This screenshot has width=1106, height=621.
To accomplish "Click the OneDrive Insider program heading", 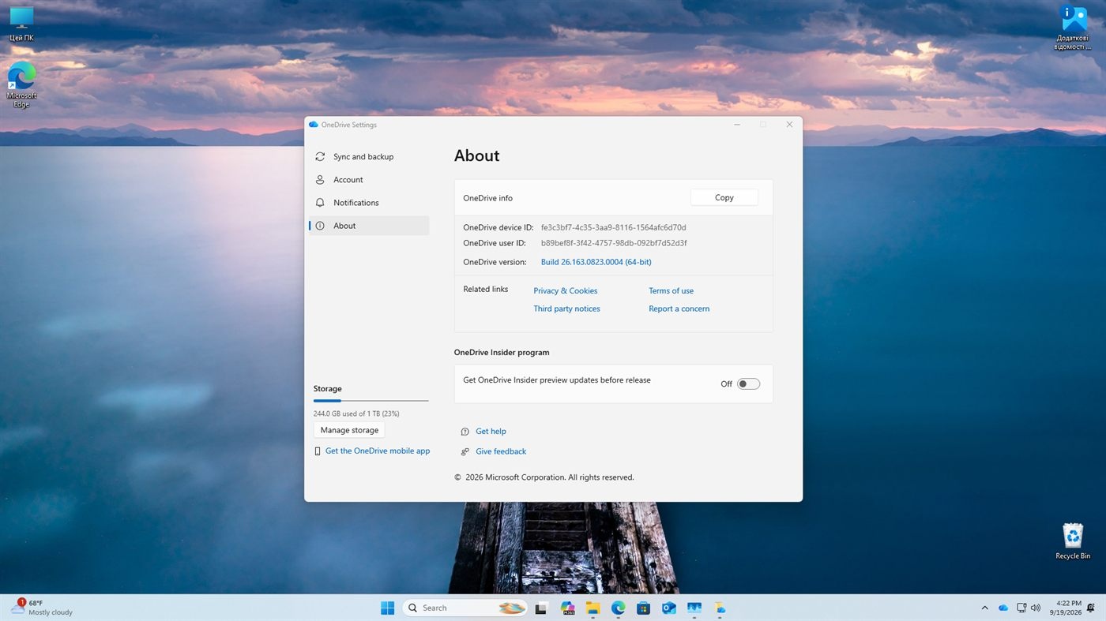I will pyautogui.click(x=502, y=353).
